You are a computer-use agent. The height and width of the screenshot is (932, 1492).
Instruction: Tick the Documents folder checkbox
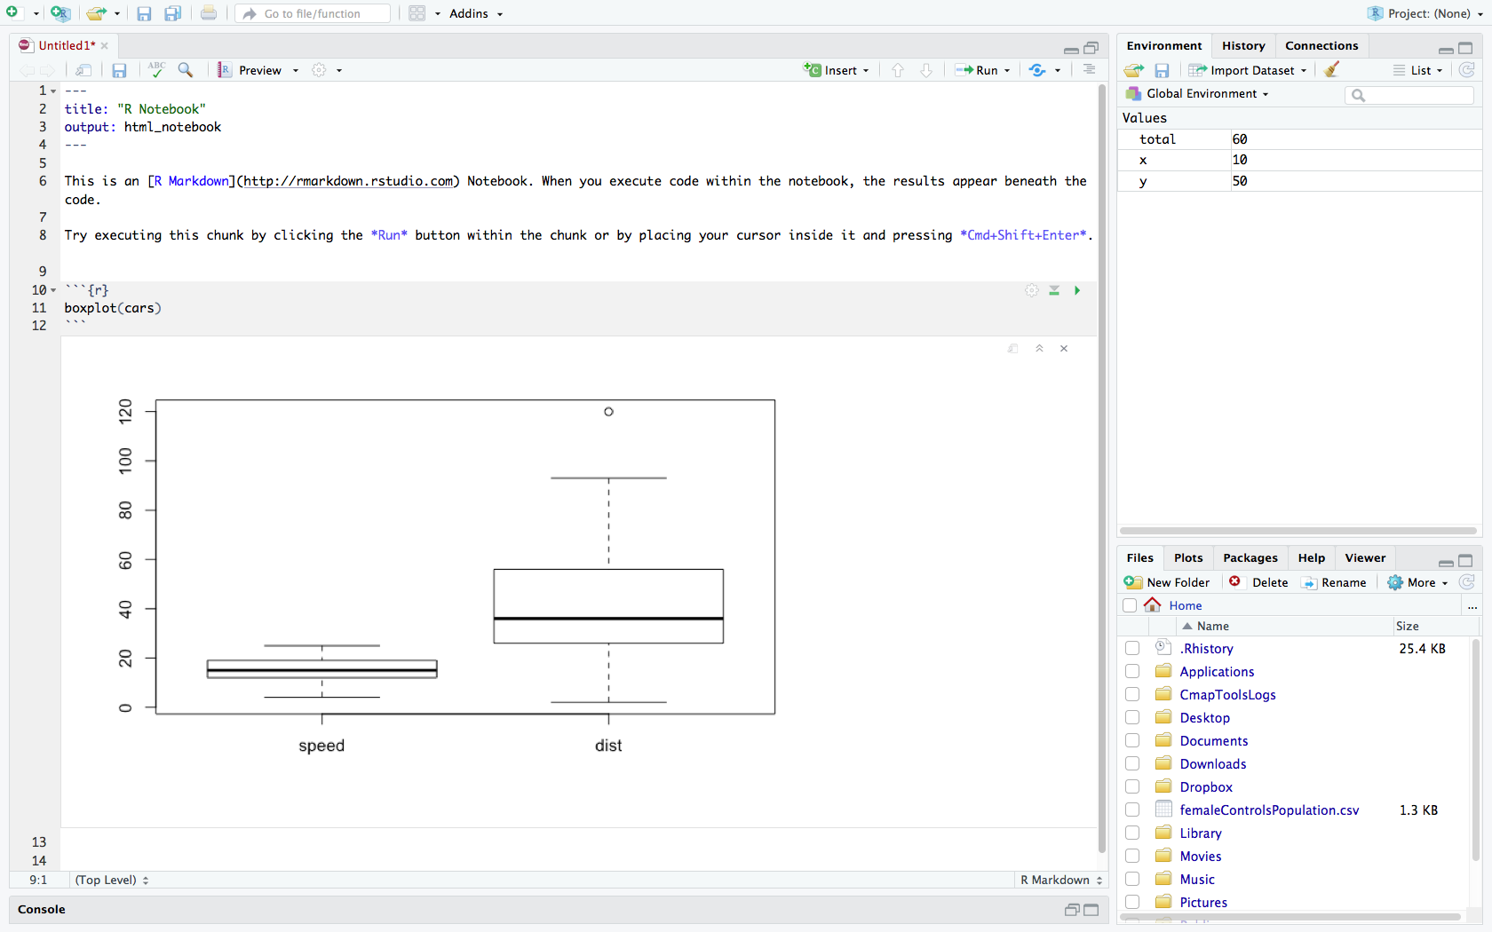tap(1132, 741)
